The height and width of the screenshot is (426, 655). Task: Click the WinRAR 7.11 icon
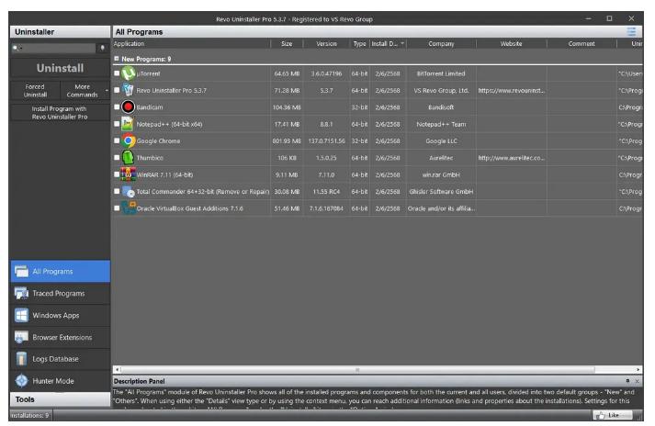[129, 174]
